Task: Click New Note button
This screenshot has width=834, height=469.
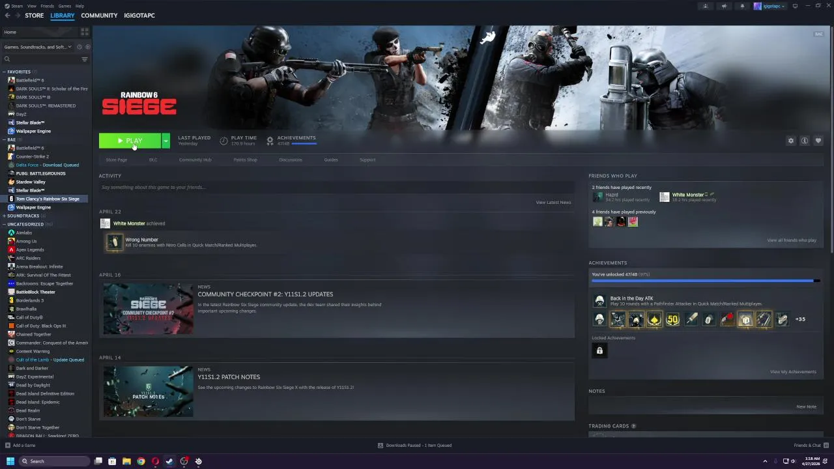Action: [806, 407]
